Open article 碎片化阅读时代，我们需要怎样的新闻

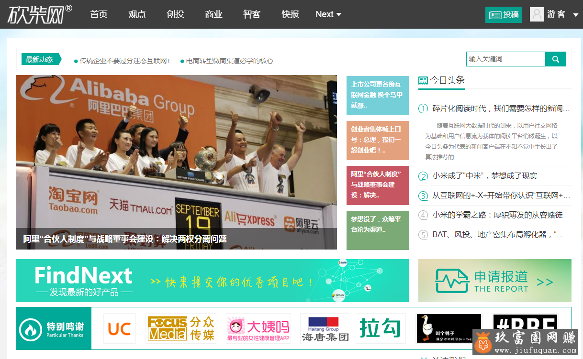coord(501,109)
